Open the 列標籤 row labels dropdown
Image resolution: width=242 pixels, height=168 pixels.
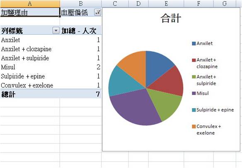pos(56,31)
